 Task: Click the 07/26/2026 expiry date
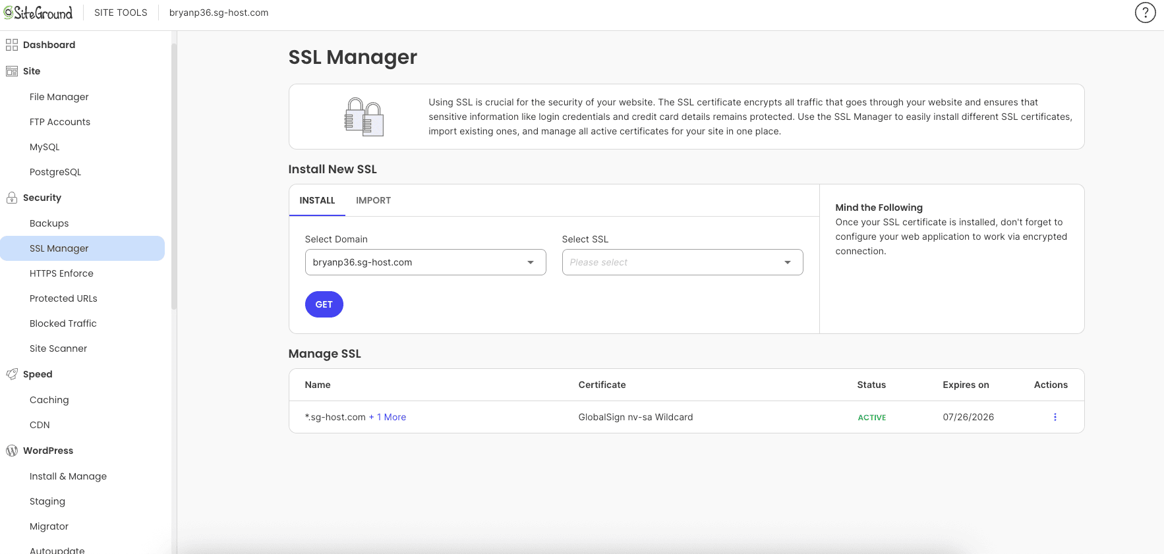coord(968,417)
